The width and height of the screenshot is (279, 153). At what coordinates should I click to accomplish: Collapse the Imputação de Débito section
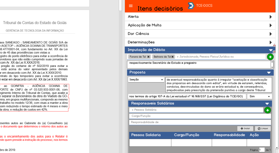tap(270, 50)
